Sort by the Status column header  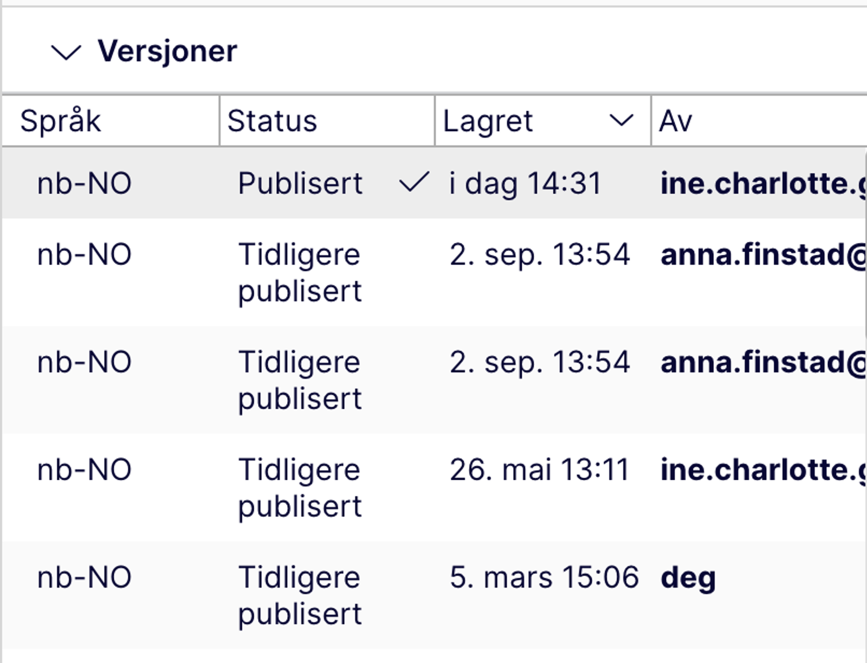click(x=272, y=121)
